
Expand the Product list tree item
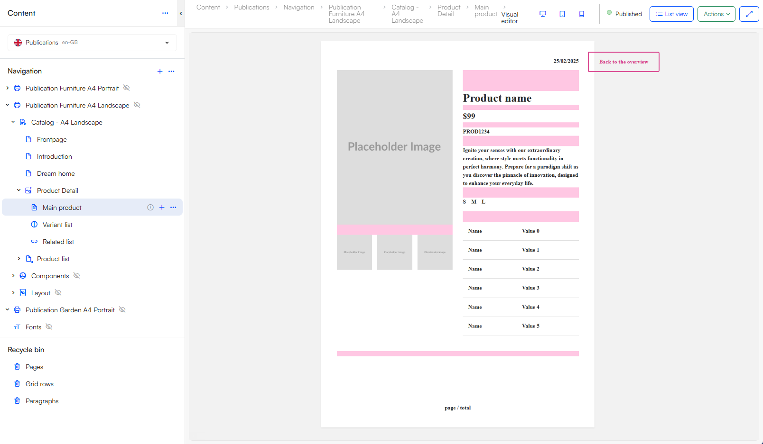coord(19,258)
